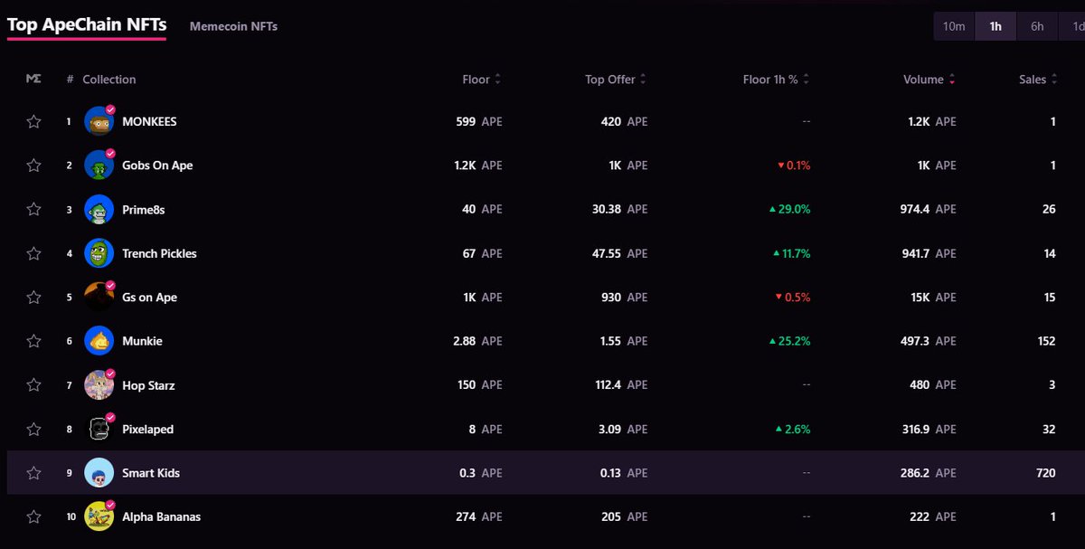This screenshot has width=1085, height=549.
Task: Click the Prime8s collection avatar
Action: coord(99,209)
